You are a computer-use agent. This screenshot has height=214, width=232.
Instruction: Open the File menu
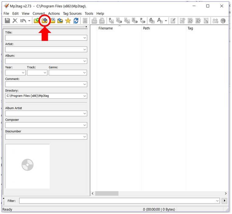6,13
